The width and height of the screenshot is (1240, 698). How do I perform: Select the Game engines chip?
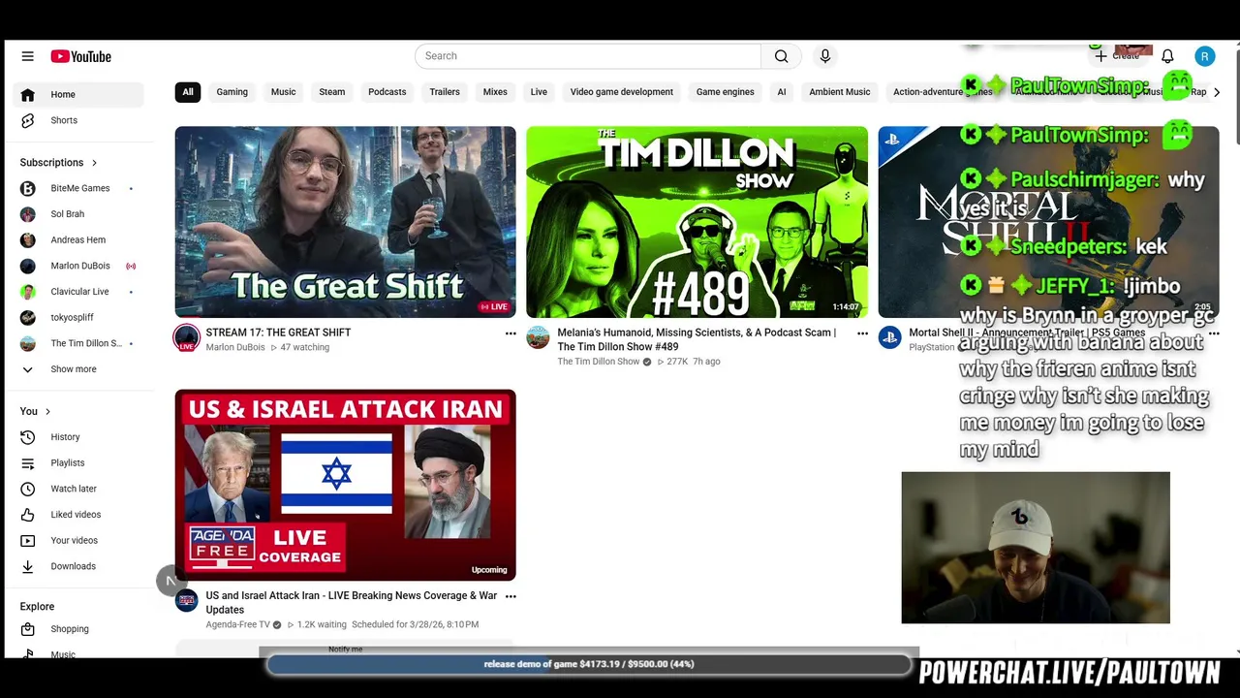point(725,92)
